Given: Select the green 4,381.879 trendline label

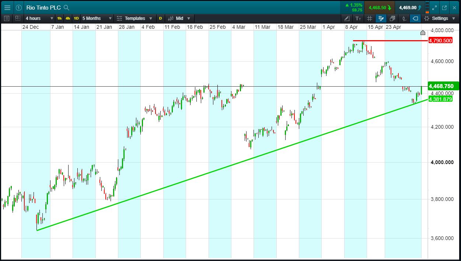Looking at the screenshot, I should (x=440, y=99).
